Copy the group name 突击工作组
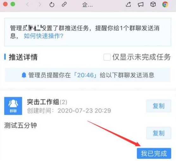Image resolution: width=176 pixels, height=161 pixels. point(159,106)
